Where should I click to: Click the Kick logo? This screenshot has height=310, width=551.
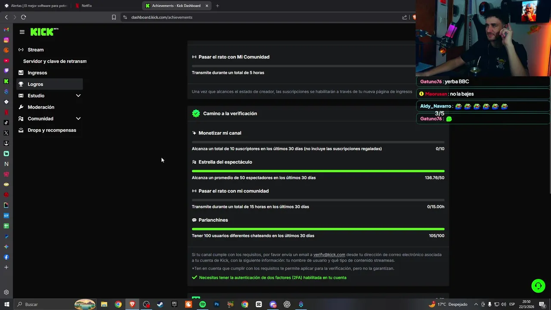click(x=44, y=32)
